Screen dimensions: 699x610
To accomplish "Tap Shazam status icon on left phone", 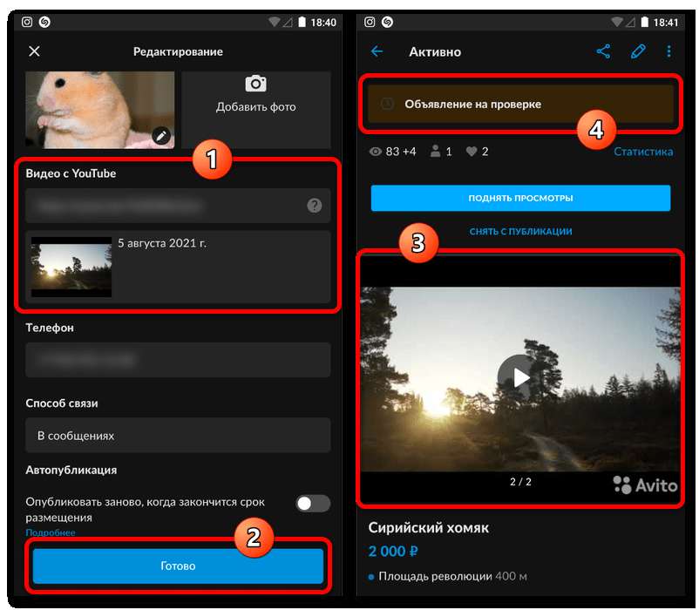I will pyautogui.click(x=44, y=22).
